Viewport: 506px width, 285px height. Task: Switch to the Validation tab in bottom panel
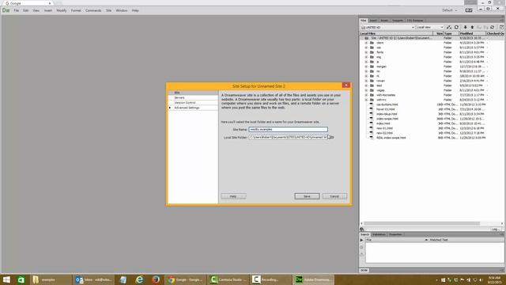(x=379, y=234)
